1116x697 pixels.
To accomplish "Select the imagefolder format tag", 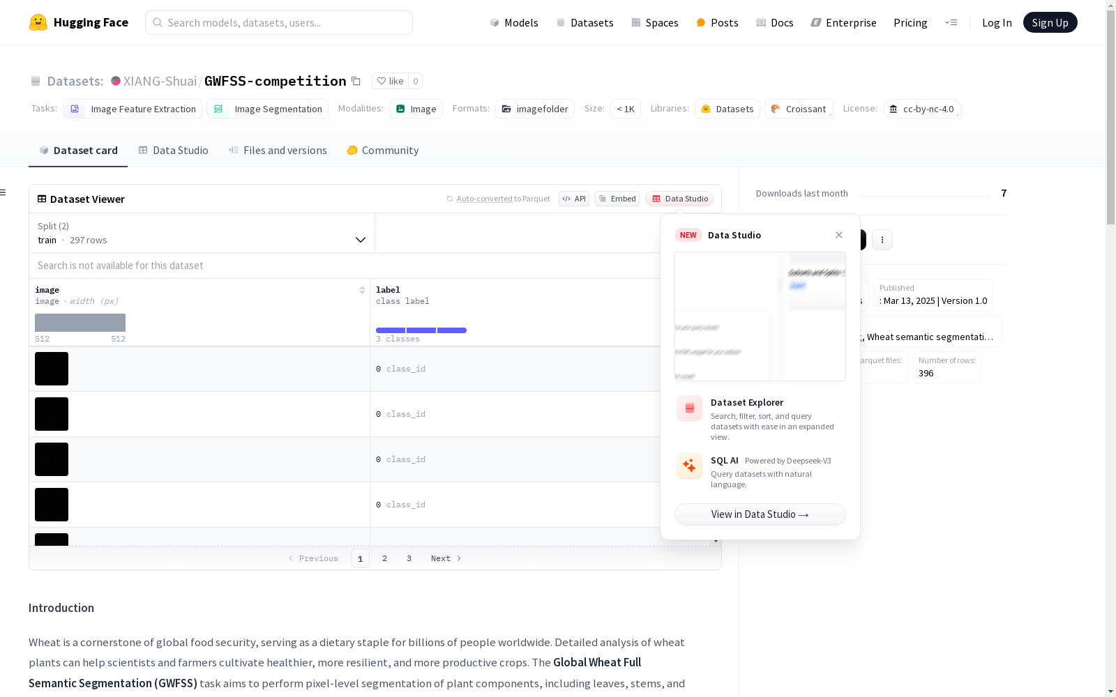I will (x=535, y=109).
